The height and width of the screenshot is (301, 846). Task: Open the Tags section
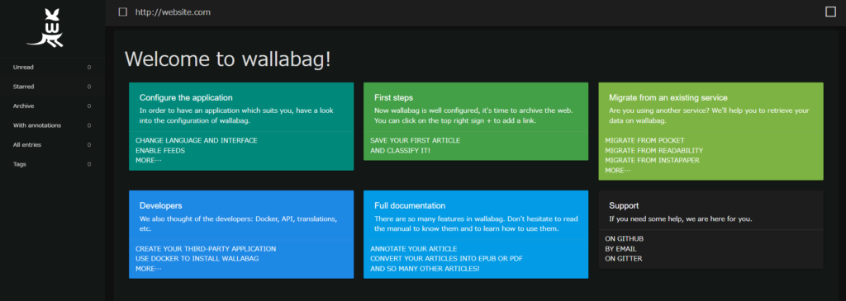click(52, 164)
